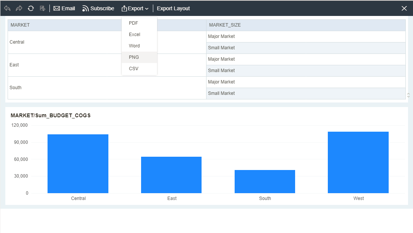The image size is (413, 233).
Task: Select PNG export option
Action: pyautogui.click(x=134, y=57)
